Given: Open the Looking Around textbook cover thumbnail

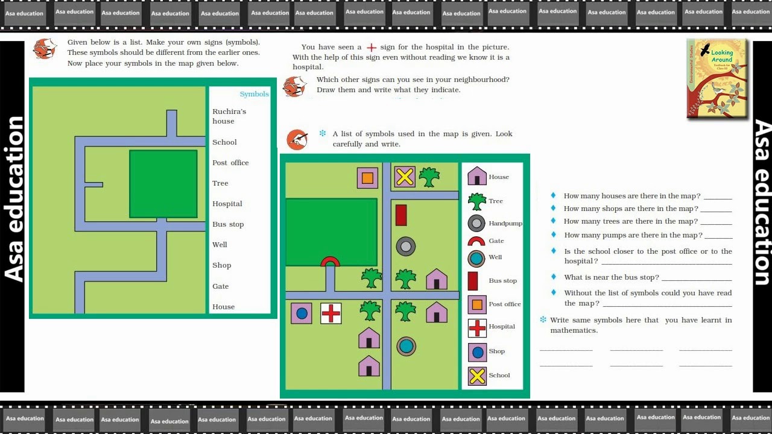Looking at the screenshot, I should point(717,78).
